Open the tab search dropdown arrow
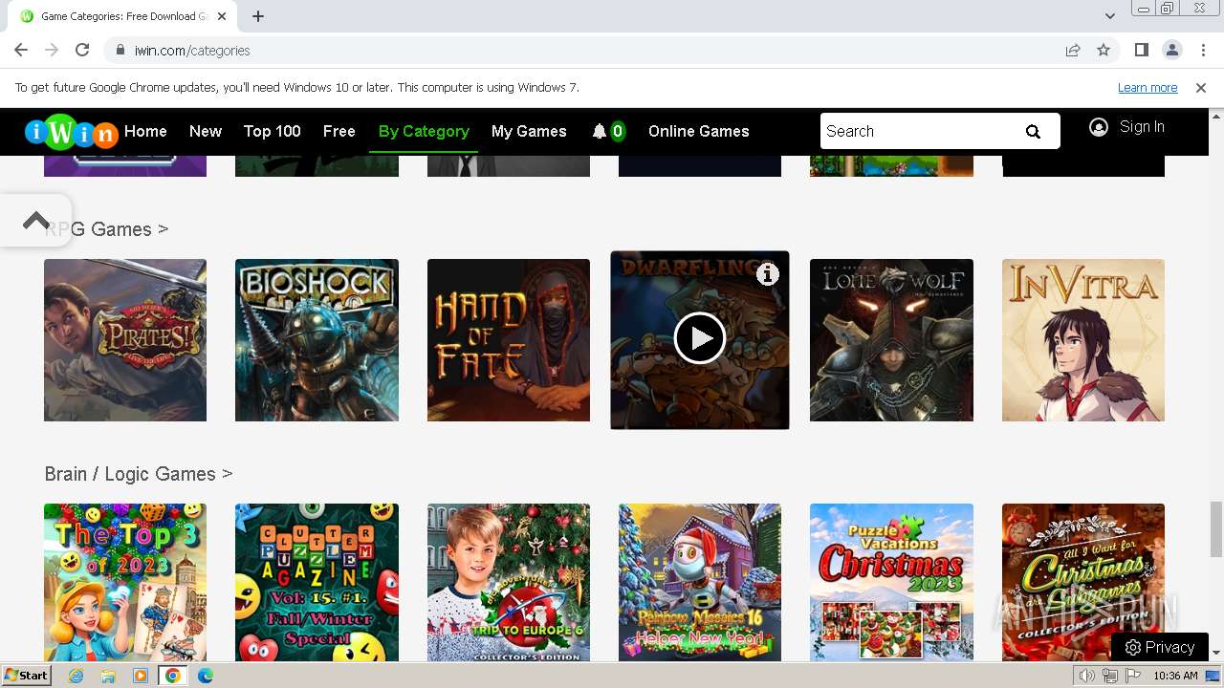The width and height of the screenshot is (1224, 688). pyautogui.click(x=1110, y=16)
